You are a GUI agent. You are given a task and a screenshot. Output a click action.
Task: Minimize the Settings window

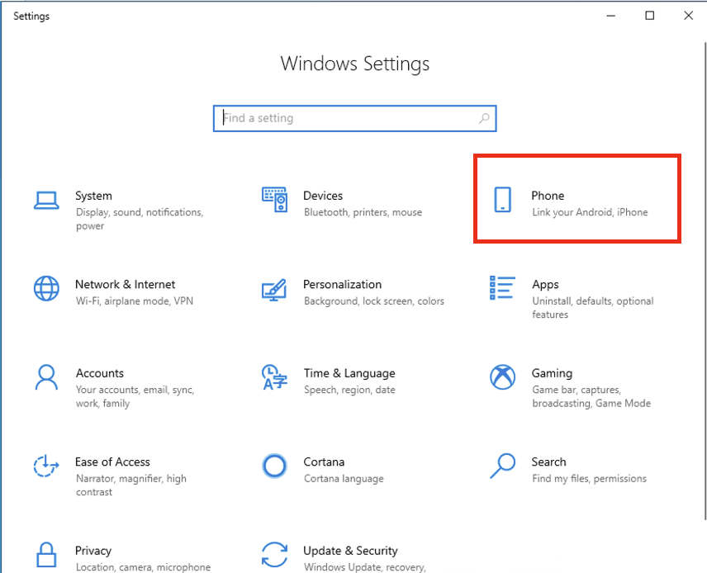(611, 16)
